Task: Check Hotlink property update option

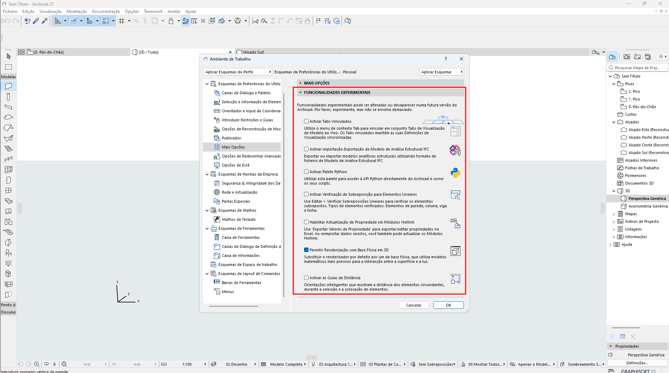Action: [306, 222]
